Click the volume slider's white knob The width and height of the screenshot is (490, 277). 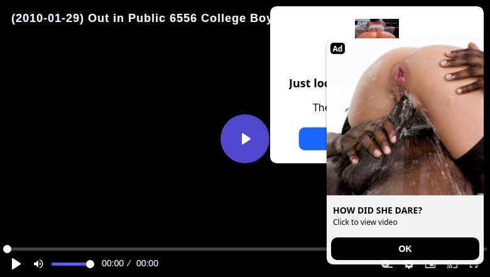pos(90,264)
